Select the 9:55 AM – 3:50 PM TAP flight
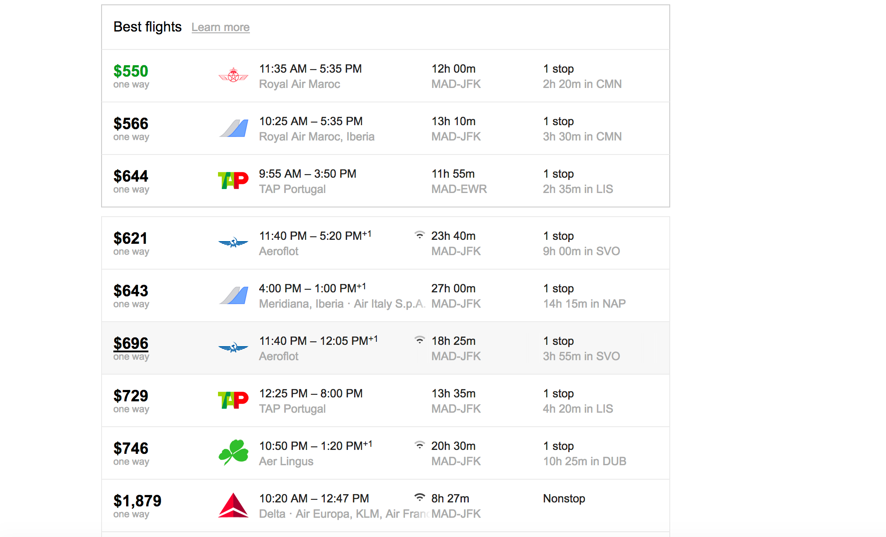The image size is (886, 537). click(307, 174)
